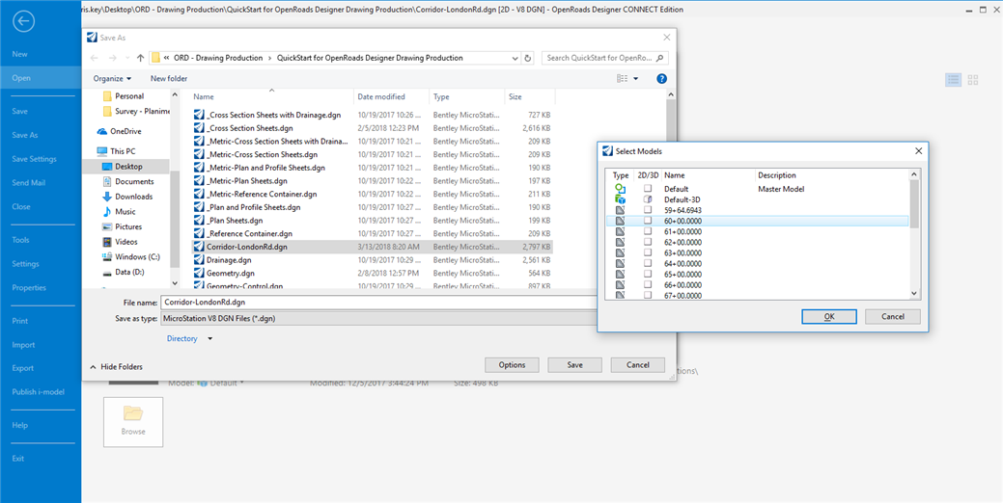Screen dimensions: 1003x503
Task: Open the Organize dropdown menu
Action: (x=112, y=78)
